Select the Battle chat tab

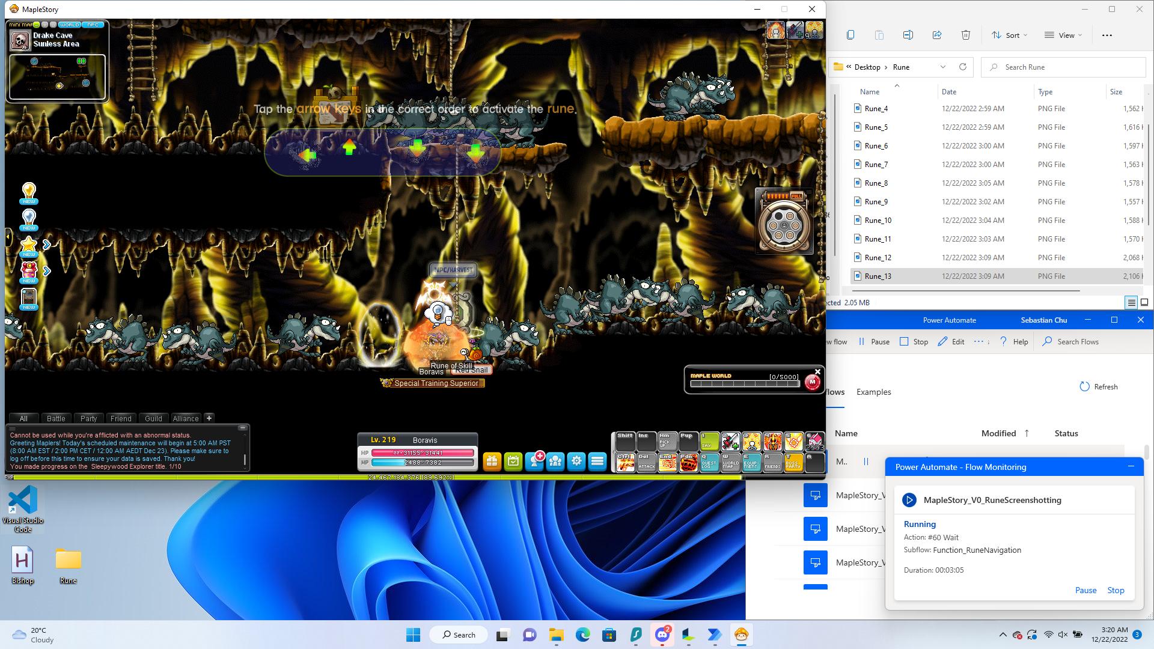[56, 418]
